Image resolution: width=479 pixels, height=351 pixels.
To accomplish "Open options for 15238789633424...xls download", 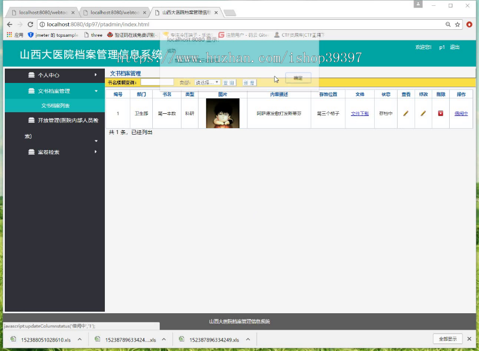I will coord(164,339).
